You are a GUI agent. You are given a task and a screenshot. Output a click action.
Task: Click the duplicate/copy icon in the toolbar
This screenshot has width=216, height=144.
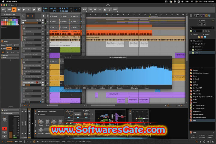click(x=105, y=10)
